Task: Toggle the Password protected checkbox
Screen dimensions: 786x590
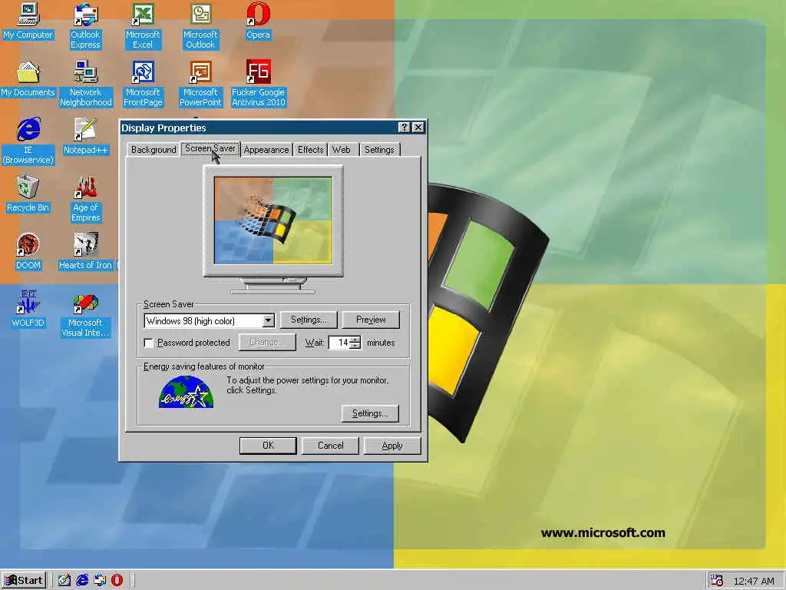Action: click(149, 343)
